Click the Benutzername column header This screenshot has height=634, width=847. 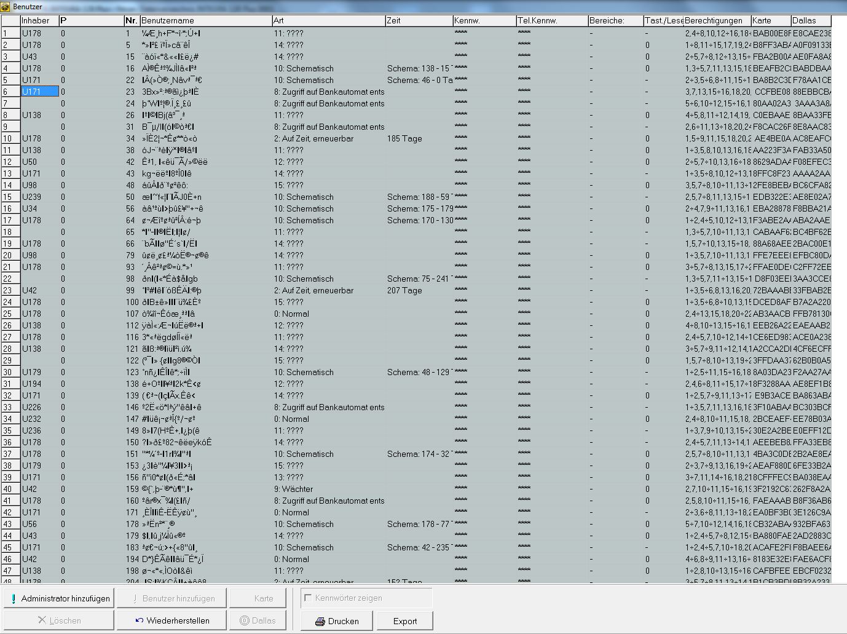[x=205, y=20]
